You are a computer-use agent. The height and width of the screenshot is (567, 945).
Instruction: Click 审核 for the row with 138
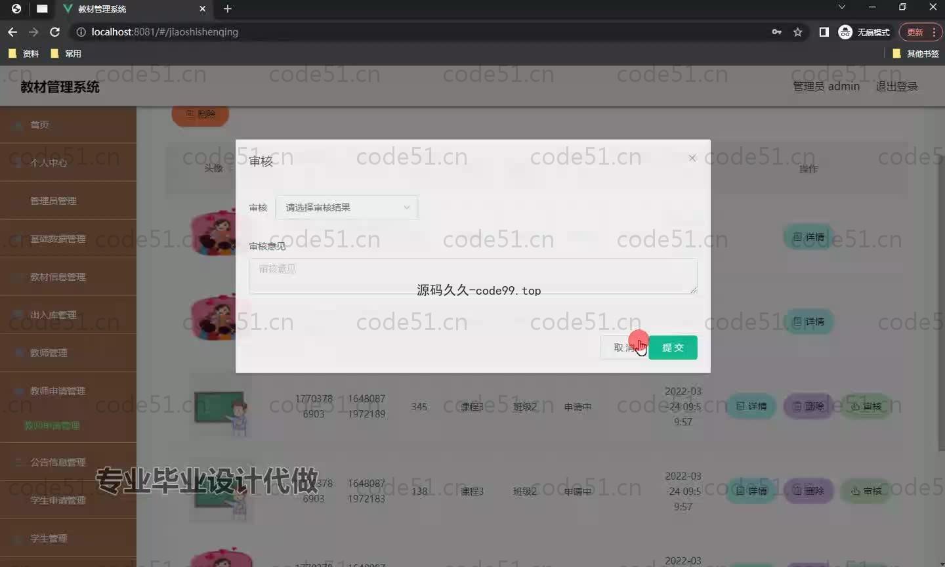pos(866,491)
